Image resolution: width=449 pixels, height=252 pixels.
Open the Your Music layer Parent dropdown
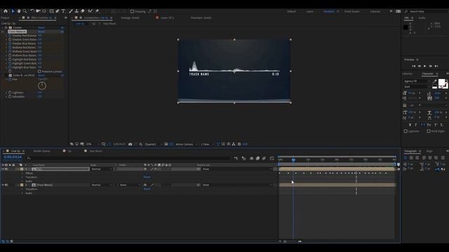(x=236, y=185)
